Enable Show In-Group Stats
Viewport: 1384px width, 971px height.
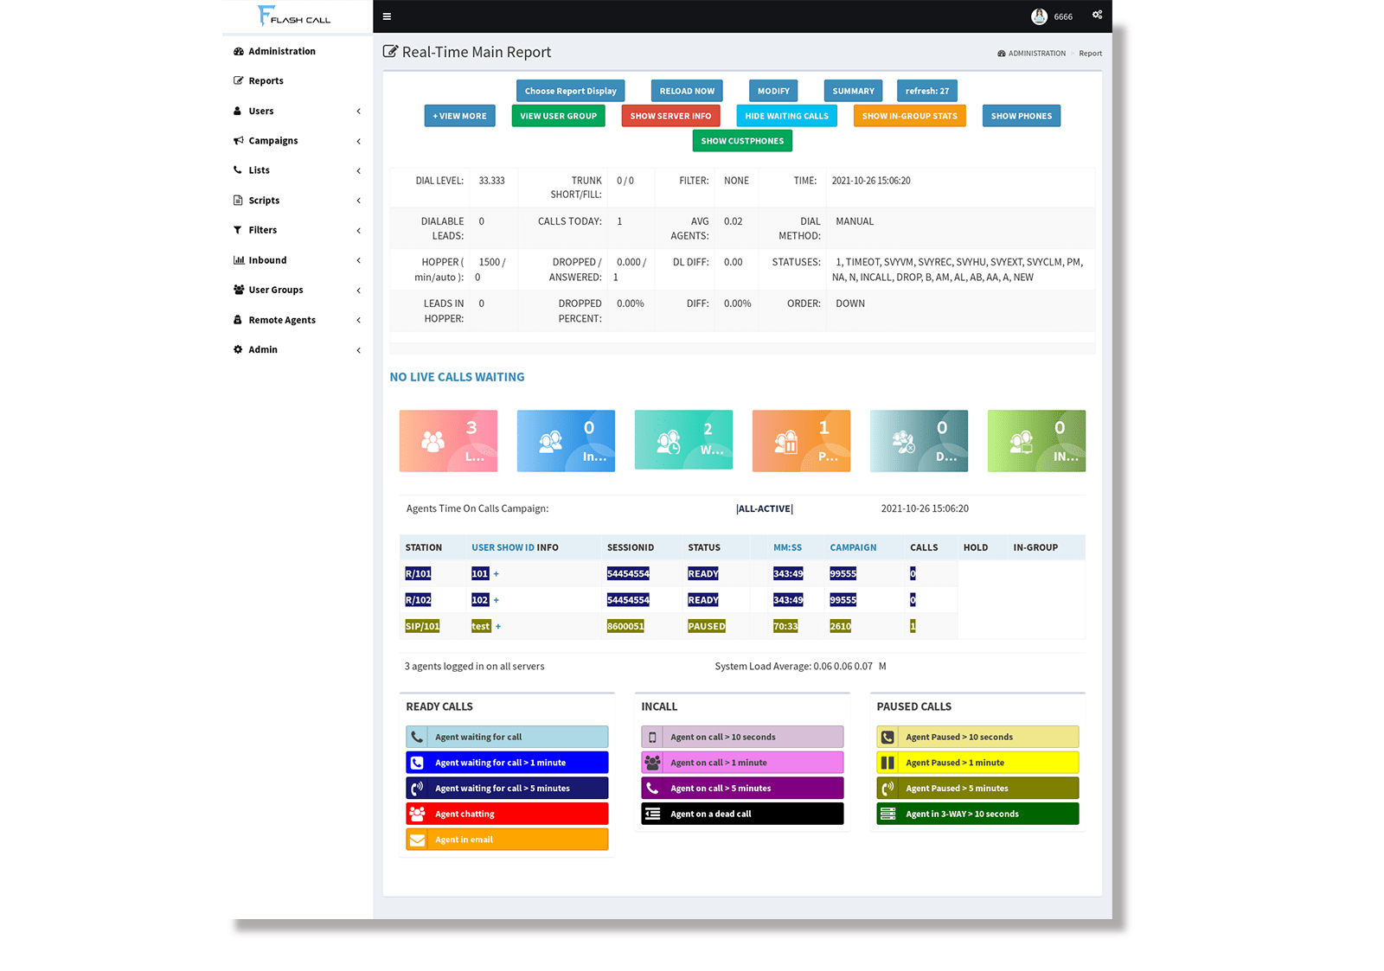[909, 115]
